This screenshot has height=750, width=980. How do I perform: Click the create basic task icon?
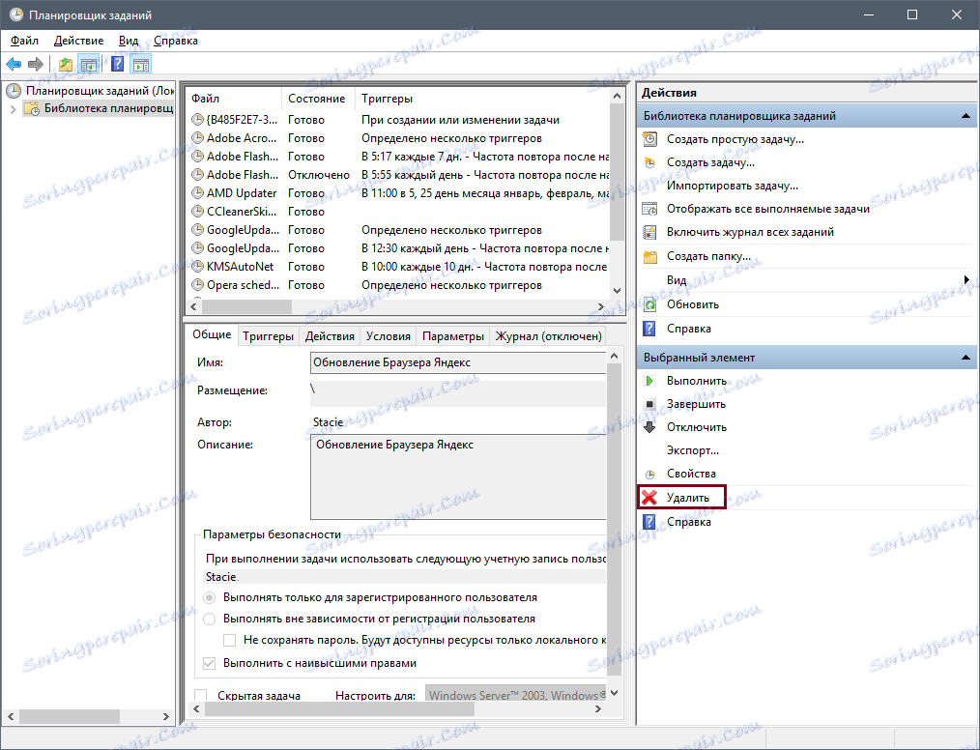650,139
